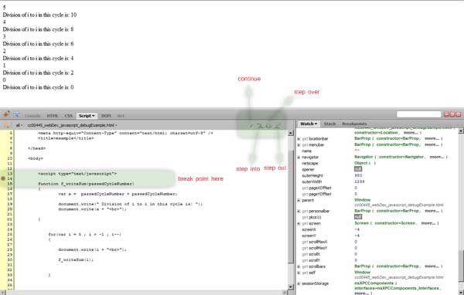Click line number 25 in the gutter

tap(10, 235)
